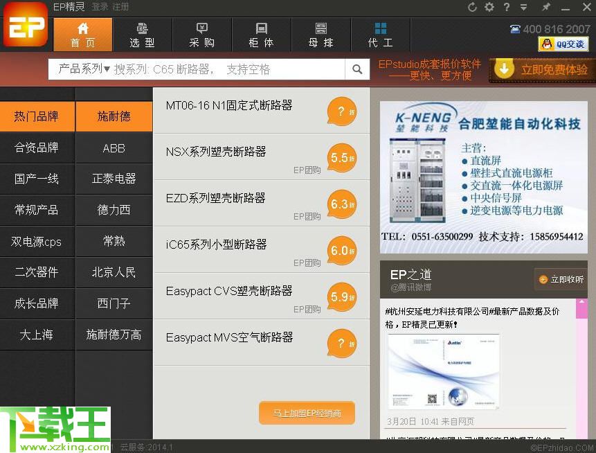Click the 注册 register link
This screenshot has height=453, width=596.
[120, 6]
